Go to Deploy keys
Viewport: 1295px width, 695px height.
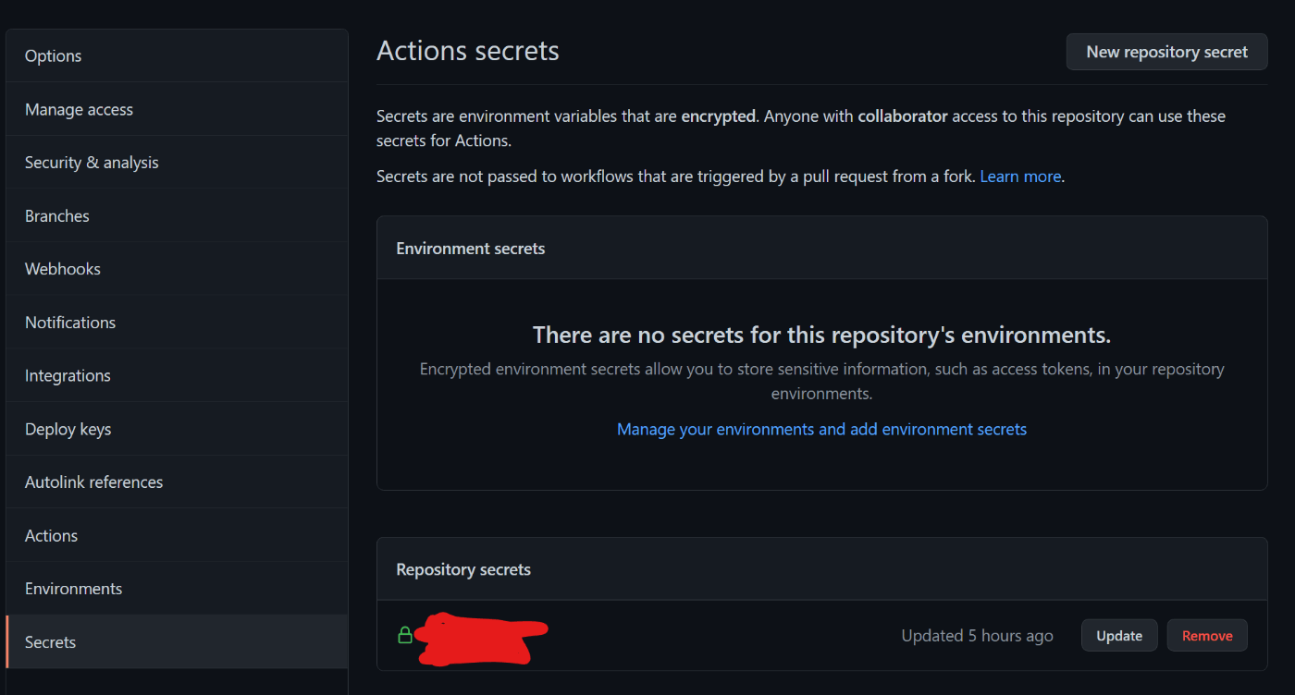point(177,429)
